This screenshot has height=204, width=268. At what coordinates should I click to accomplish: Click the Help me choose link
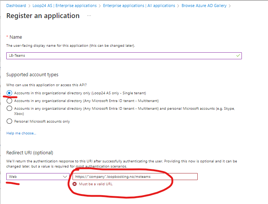(x=21, y=133)
